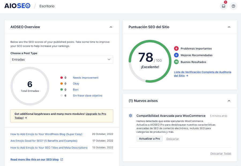Screen dimensions: 241x166
Task: Open the Okay posts link
Action: coord(76,84)
